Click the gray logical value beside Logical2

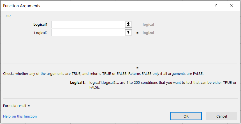(x=148, y=33)
